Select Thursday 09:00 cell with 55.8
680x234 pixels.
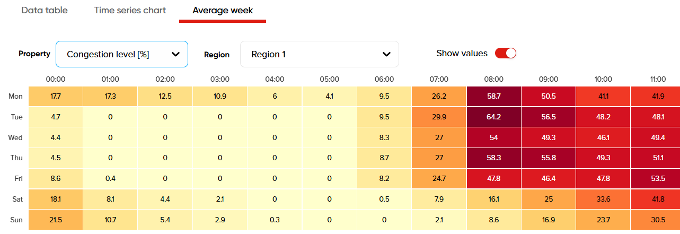549,158
